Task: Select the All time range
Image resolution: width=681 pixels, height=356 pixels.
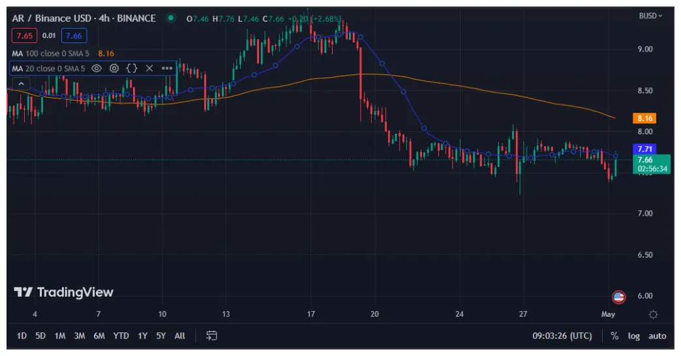Action: (180, 336)
